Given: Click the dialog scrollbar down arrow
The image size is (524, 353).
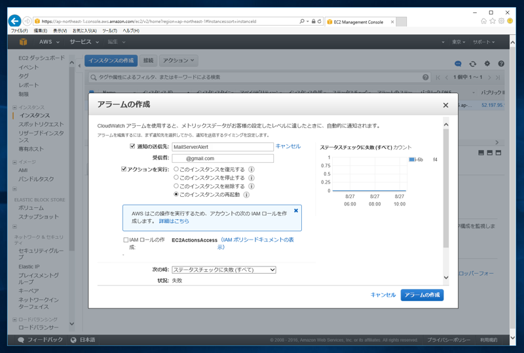Looking at the screenshot, I should 446,278.
